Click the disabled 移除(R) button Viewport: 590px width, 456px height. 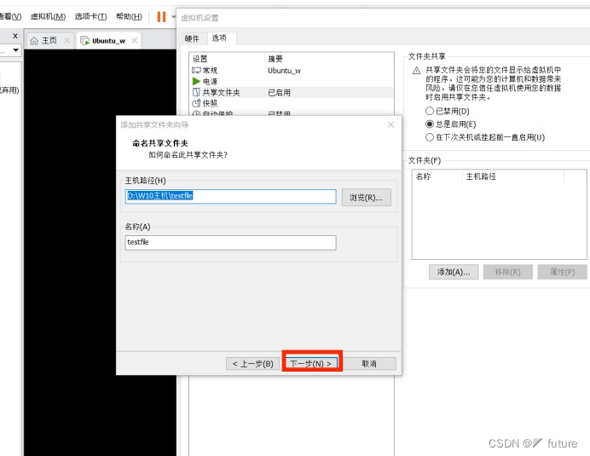(508, 272)
